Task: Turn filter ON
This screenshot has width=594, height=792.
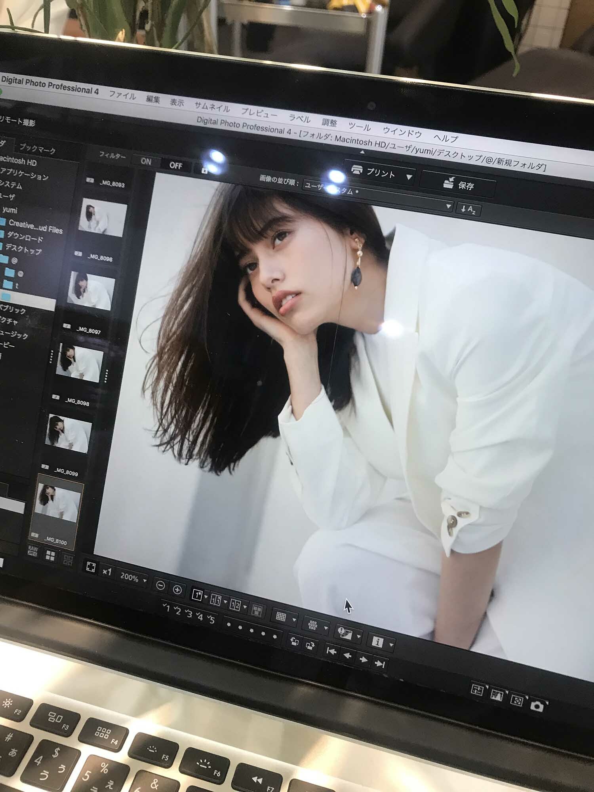Action: [x=146, y=161]
